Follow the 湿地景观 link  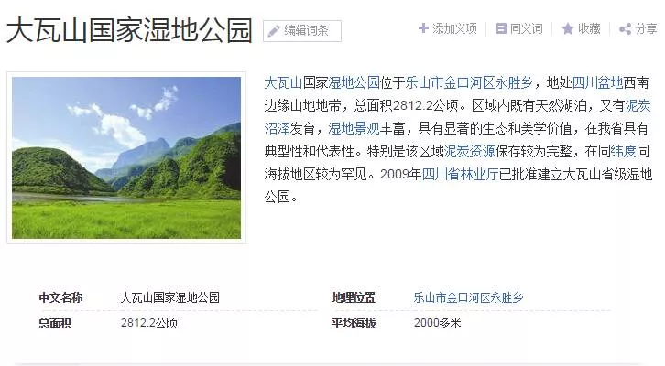[x=354, y=128]
